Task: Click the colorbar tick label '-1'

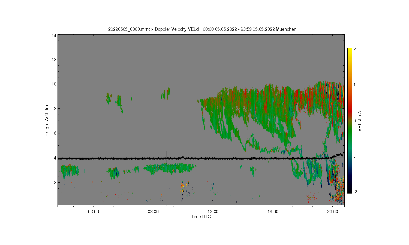Action: [x=355, y=157]
